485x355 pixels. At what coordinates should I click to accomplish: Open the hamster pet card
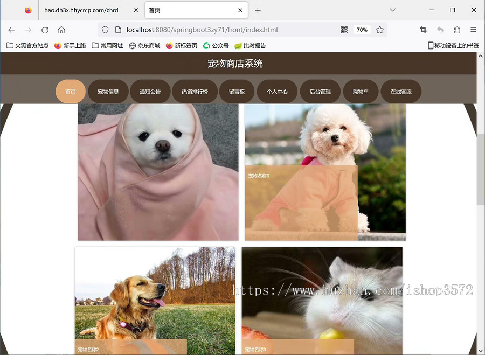pyautogui.click(x=322, y=301)
